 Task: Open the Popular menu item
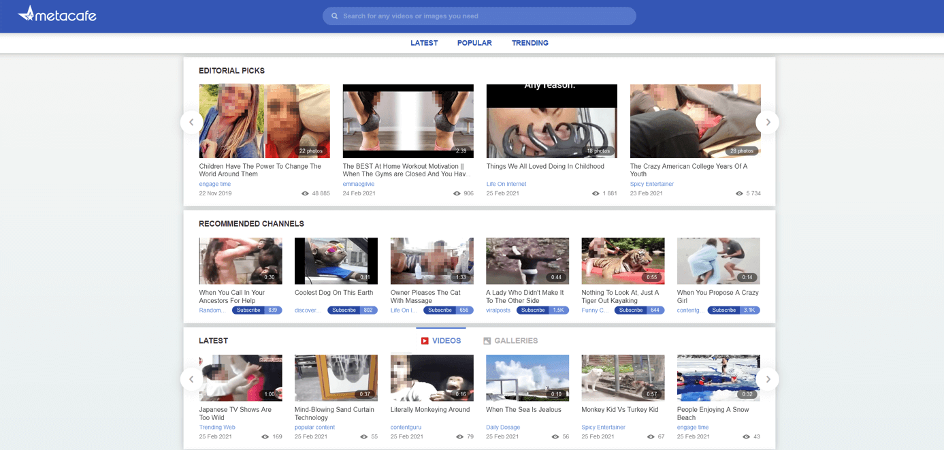(474, 43)
